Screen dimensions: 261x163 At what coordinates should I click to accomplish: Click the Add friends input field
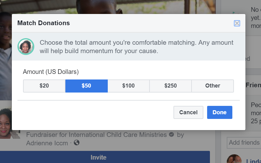point(244,143)
